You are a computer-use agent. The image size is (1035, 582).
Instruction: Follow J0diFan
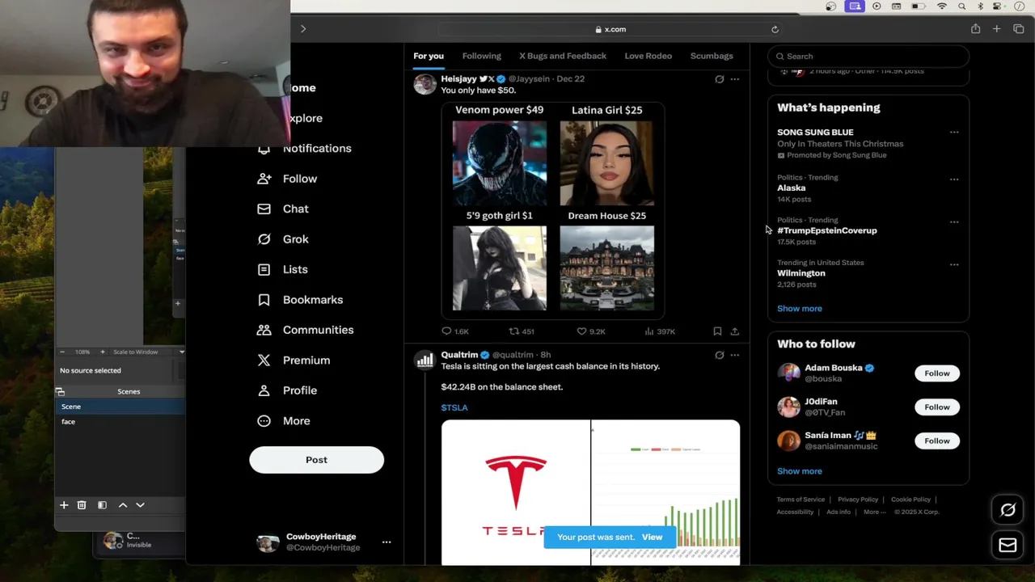tap(936, 407)
